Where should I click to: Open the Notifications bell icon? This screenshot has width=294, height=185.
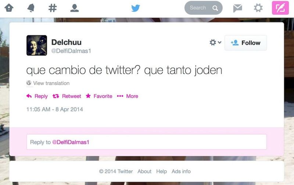tap(31, 8)
